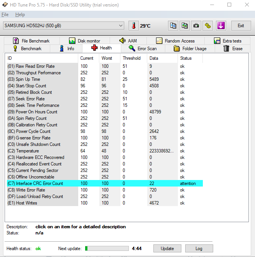Screen dimensions: 255x257
Task: Click the Threshold column header
Action: click(x=134, y=58)
